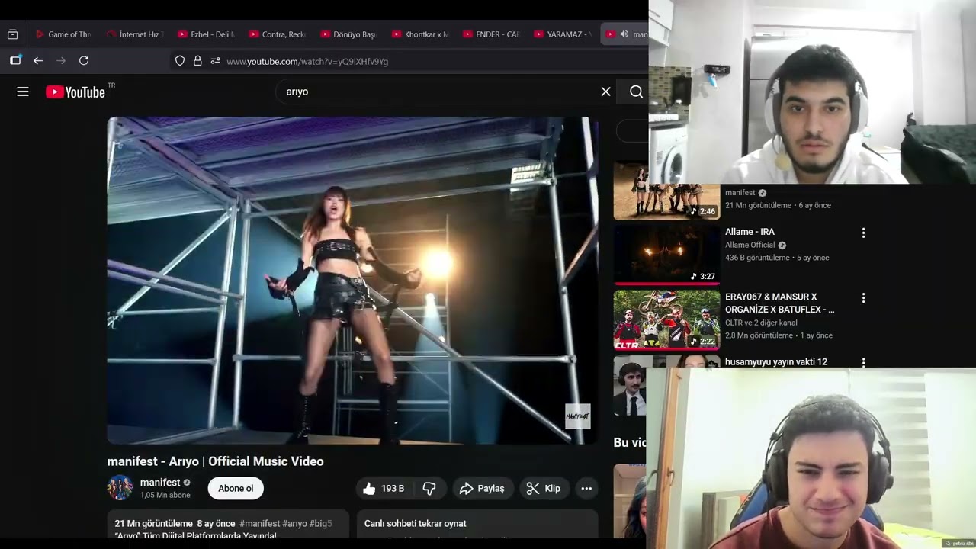Play the Allame - IRA thumbnail

pyautogui.click(x=666, y=255)
